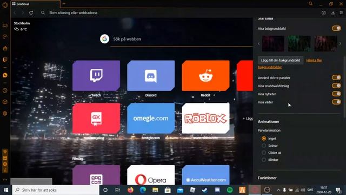This screenshot has height=195, width=346.
Task: Show next wallpapers with the right arrow
Action: [340, 44]
